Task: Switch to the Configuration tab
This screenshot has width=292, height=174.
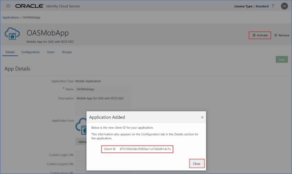Action: click(30, 52)
